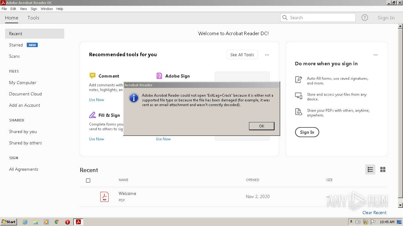Click the Welcome PDF file icon
Image resolution: width=403 pixels, height=226 pixels.
pyautogui.click(x=105, y=196)
